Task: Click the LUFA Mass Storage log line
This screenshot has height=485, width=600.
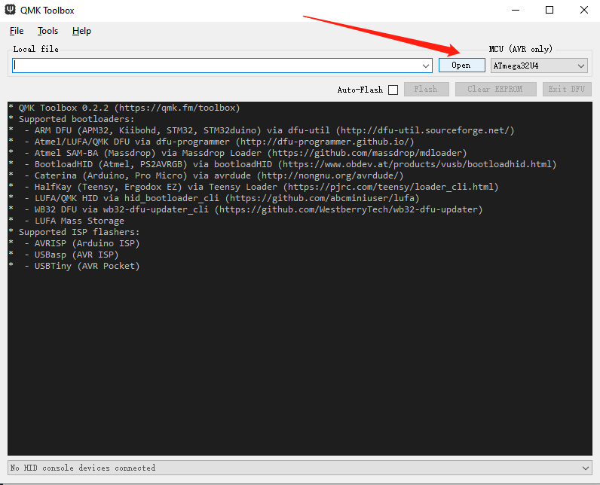Action: coord(66,221)
